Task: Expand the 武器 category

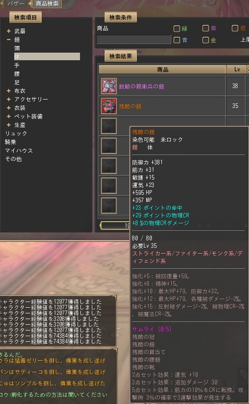Action: (x=9, y=31)
